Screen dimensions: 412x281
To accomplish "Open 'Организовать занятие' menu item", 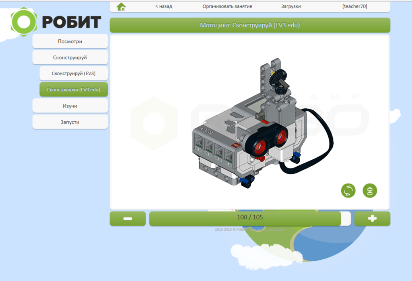I will [227, 6].
